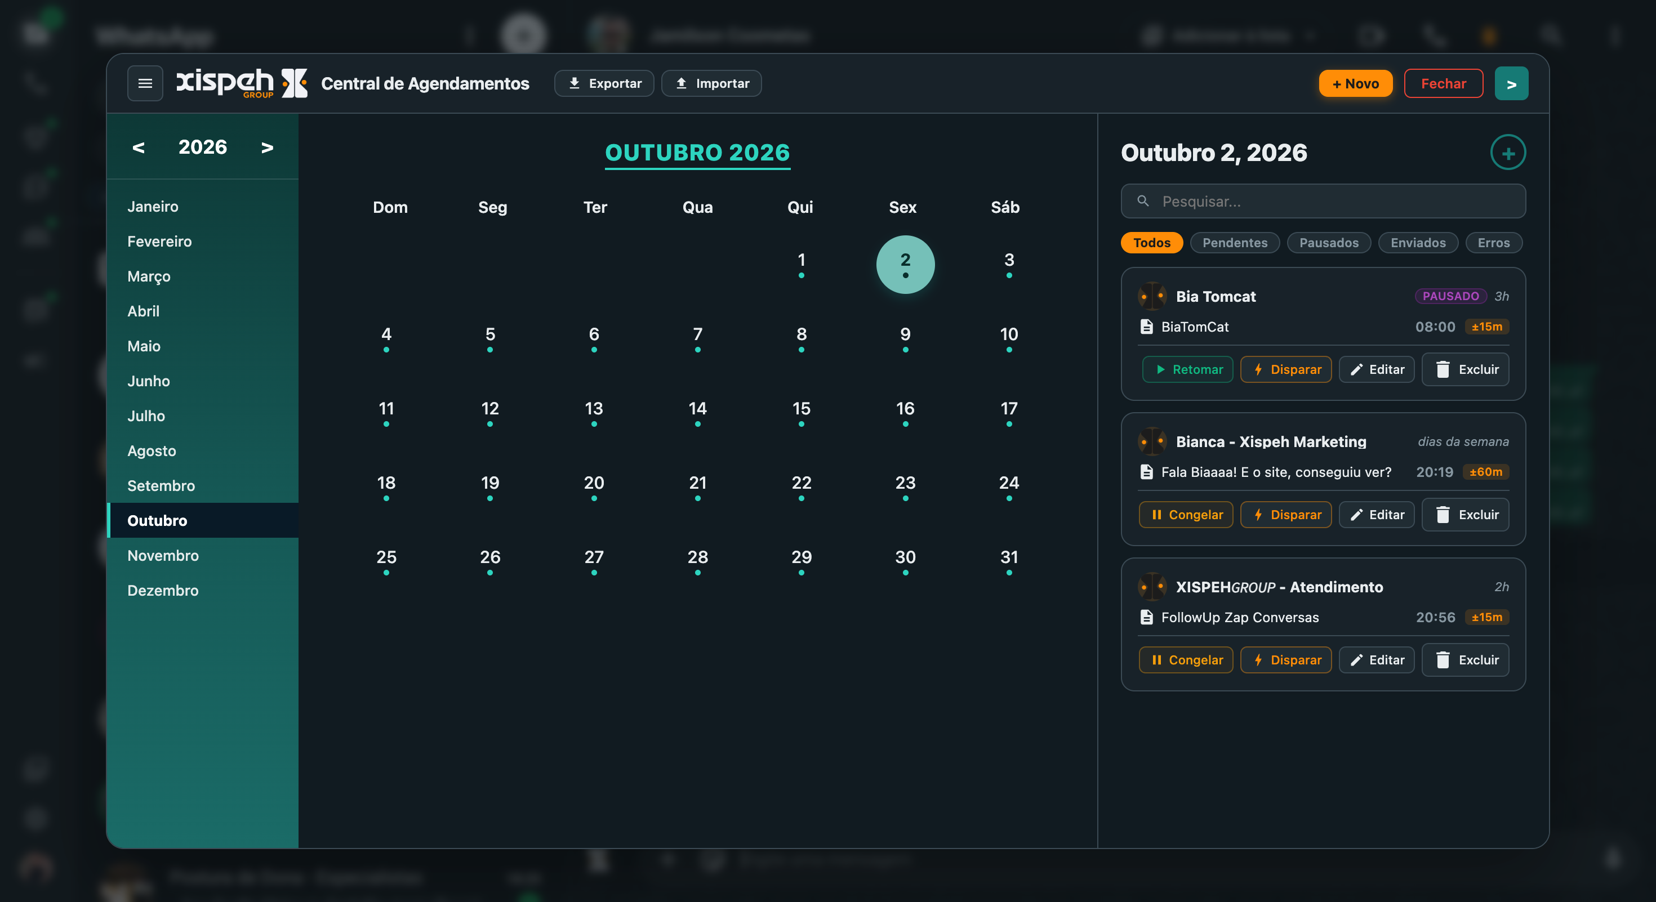Click the OUTUBRO 2026 heading
Screen dimensions: 1656x902
pyautogui.click(x=697, y=153)
